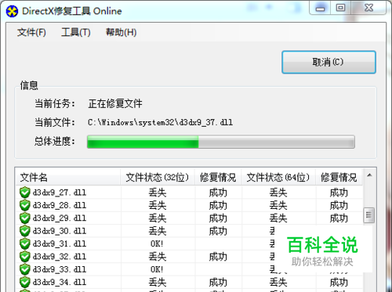The width and height of the screenshot is (392, 292).
Task: Maximize the DirectX repair tool window
Action: coord(340,8)
